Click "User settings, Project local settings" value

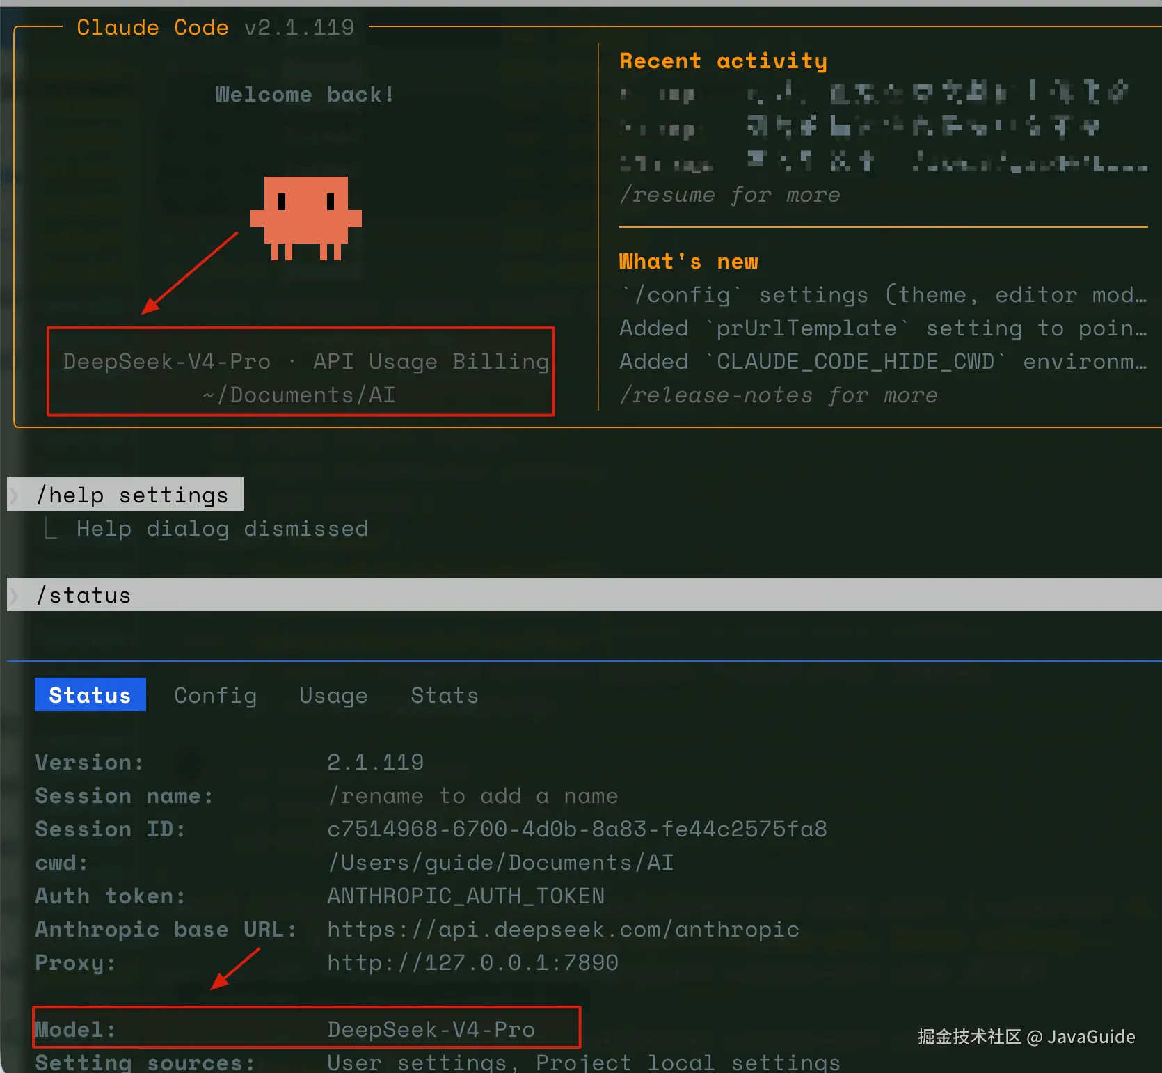(x=584, y=1062)
